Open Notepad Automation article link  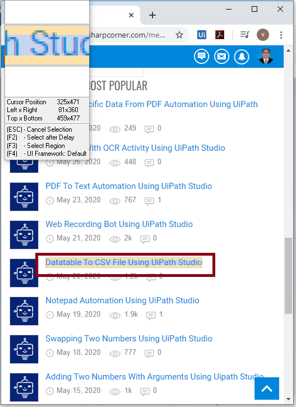pyautogui.click(x=122, y=300)
